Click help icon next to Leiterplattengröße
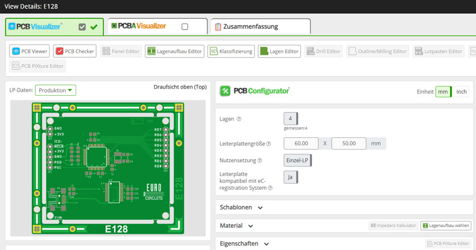This screenshot has width=476, height=250. pyautogui.click(x=269, y=144)
